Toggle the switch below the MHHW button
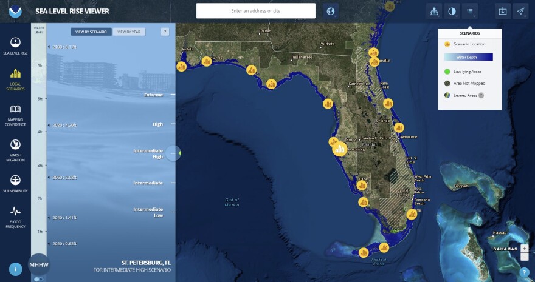The width and height of the screenshot is (535, 282). pyautogui.click(x=38, y=279)
